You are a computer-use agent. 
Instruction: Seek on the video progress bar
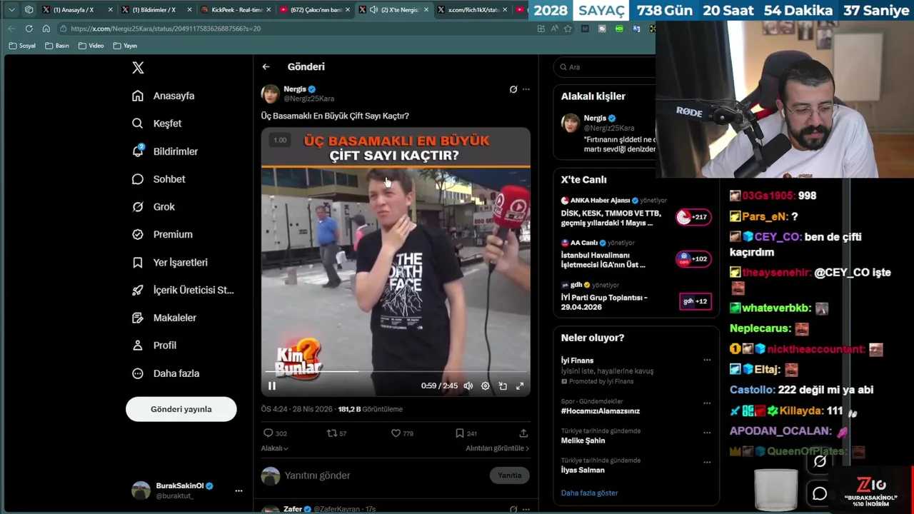pyautogui.click(x=396, y=371)
